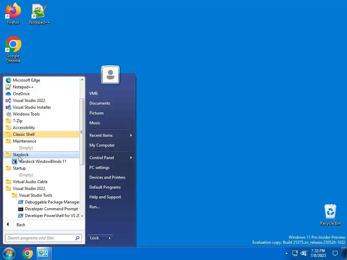
Task: Click the Developer PowerShell for VS icon
Action: [x=21, y=216]
